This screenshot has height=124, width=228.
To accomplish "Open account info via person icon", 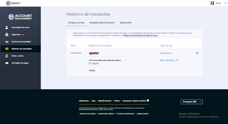I will click(x=7, y=27).
